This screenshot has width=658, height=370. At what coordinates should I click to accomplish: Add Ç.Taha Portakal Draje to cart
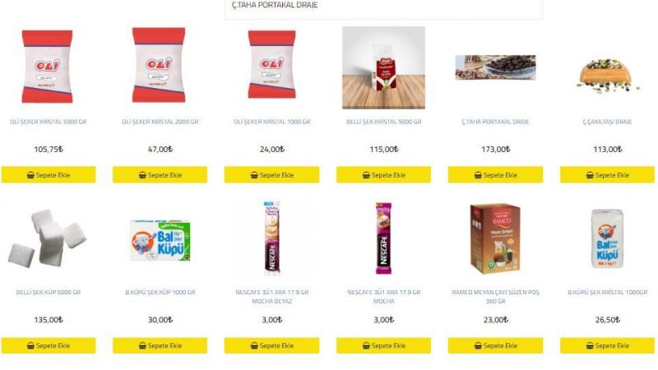point(495,175)
